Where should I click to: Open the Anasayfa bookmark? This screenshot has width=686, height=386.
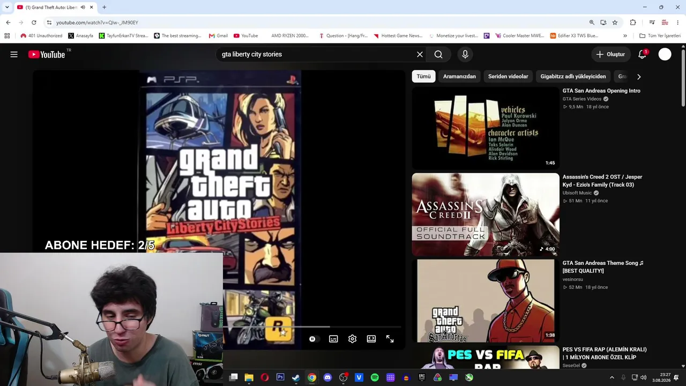click(80, 36)
